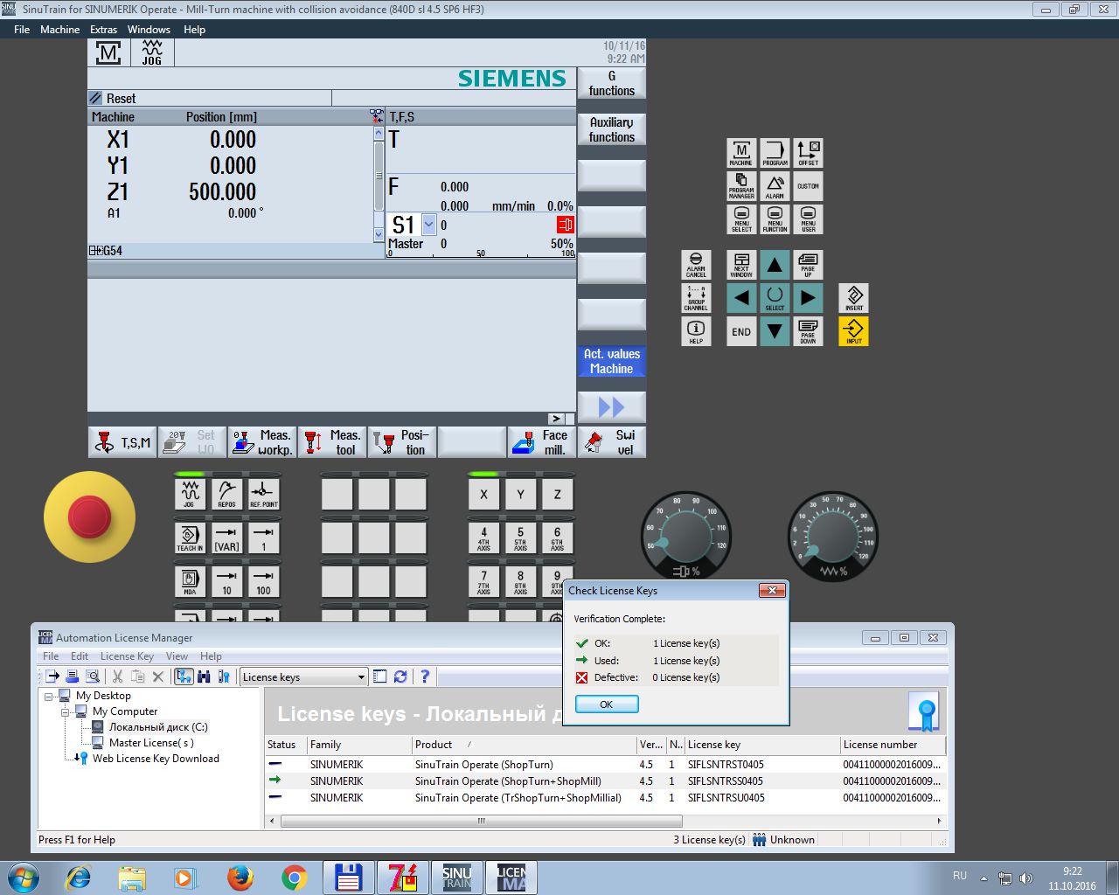
Task: Open the Extras menu
Action: [x=103, y=29]
